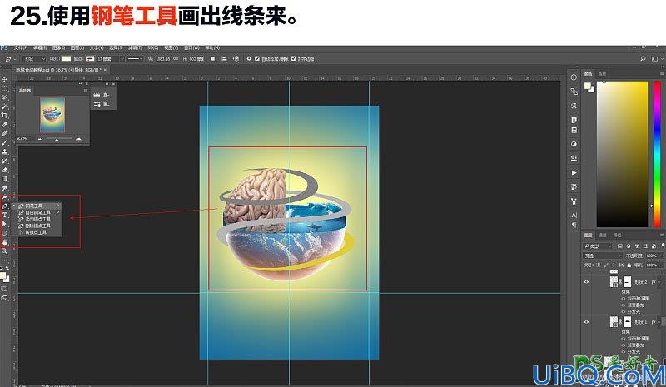Select the Magic Wand tool

click(5, 107)
